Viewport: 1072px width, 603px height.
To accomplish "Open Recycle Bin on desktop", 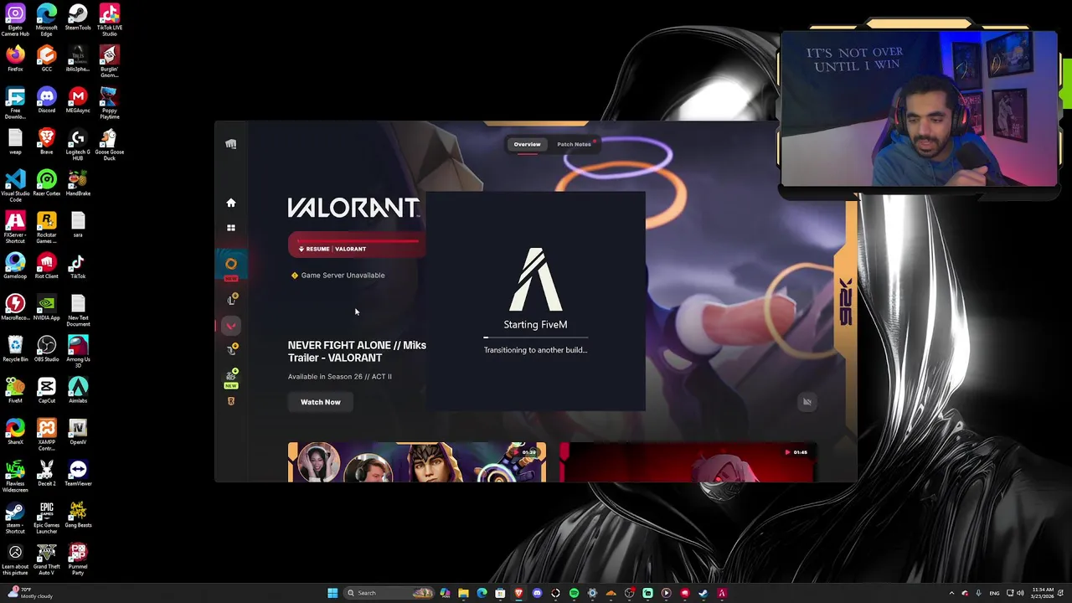I will tap(15, 349).
